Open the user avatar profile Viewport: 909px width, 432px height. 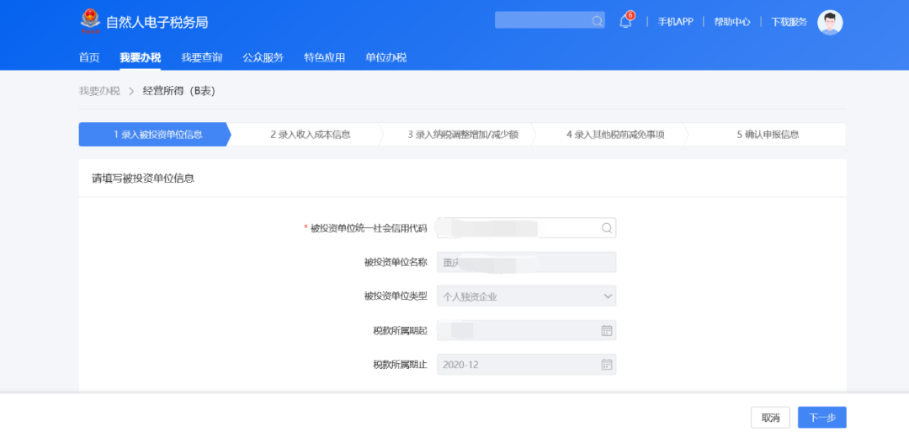click(830, 23)
